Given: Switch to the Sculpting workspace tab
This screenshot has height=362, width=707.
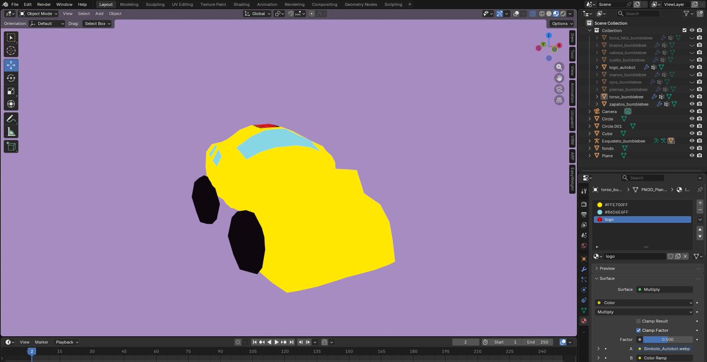Looking at the screenshot, I should [x=155, y=4].
